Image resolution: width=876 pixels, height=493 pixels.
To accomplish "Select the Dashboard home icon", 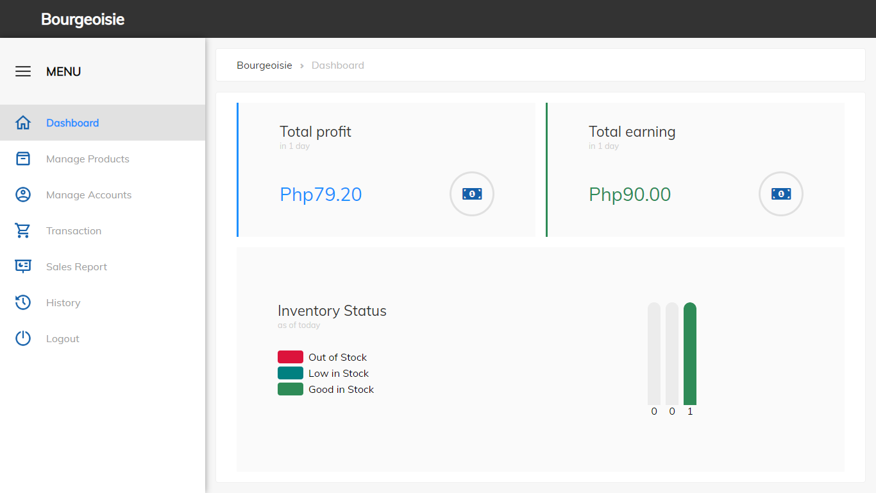I will (x=22, y=122).
